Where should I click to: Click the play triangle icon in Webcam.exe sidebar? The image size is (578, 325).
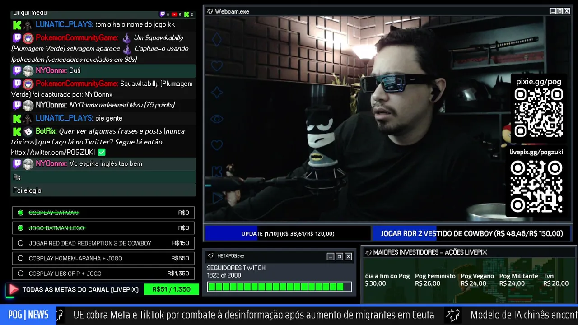217,198
